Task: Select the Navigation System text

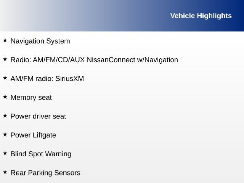Action: (x=40, y=41)
